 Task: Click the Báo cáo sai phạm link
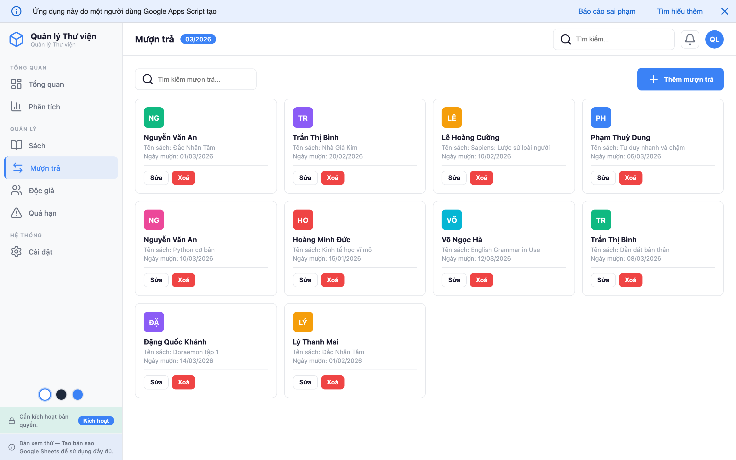pos(606,11)
